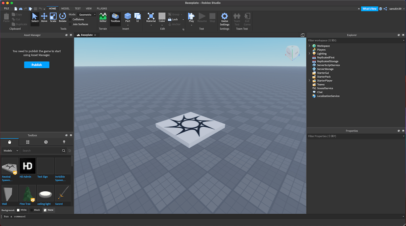Viewport: 406px width, 226px height.
Task: Expand the StarterPlayer tree node
Action: pos(309,81)
